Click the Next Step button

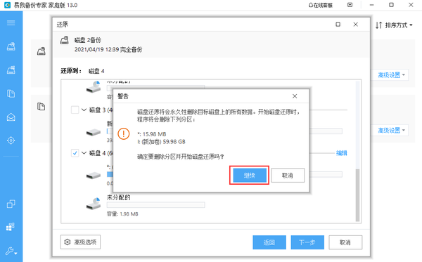pyautogui.click(x=307, y=242)
